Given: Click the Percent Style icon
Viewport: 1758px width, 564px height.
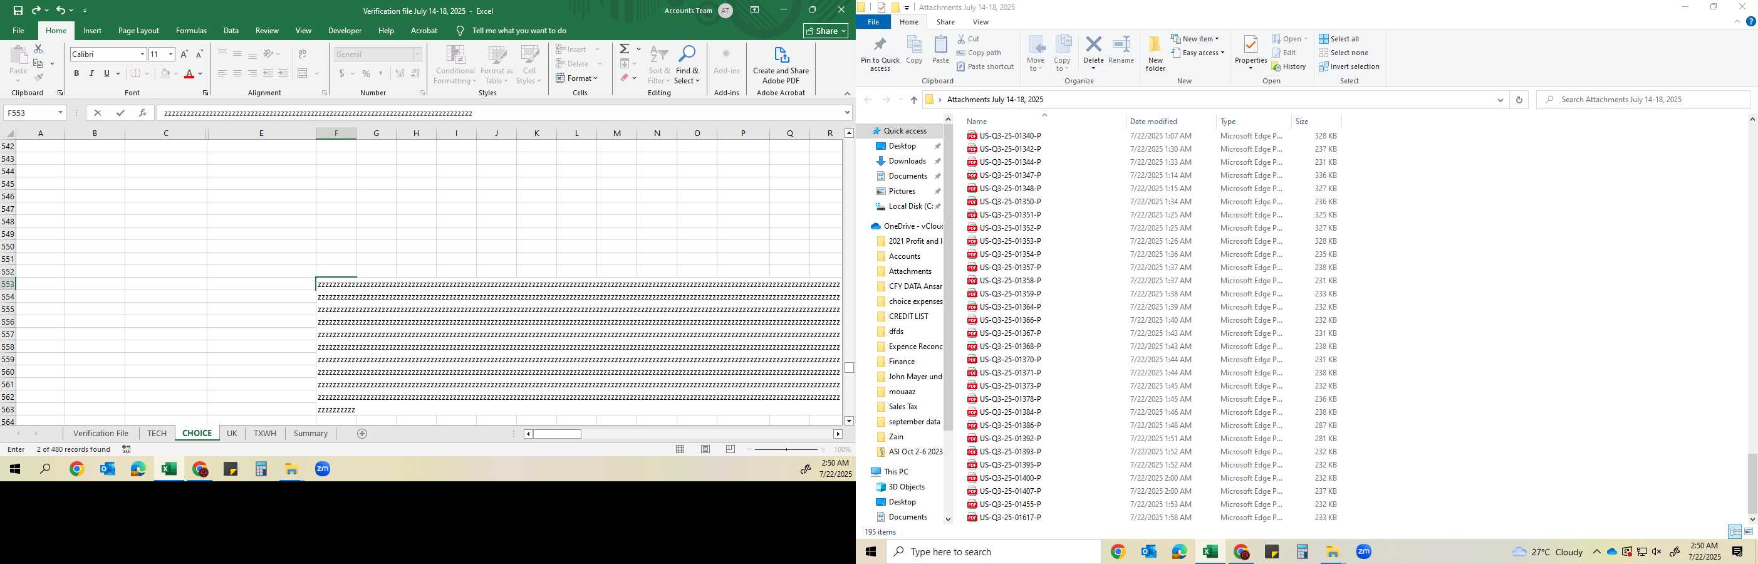Looking at the screenshot, I should (367, 74).
